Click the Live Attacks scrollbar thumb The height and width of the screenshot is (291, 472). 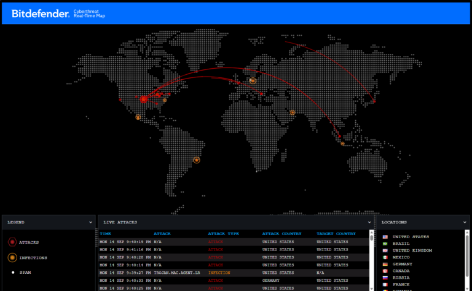click(x=371, y=238)
